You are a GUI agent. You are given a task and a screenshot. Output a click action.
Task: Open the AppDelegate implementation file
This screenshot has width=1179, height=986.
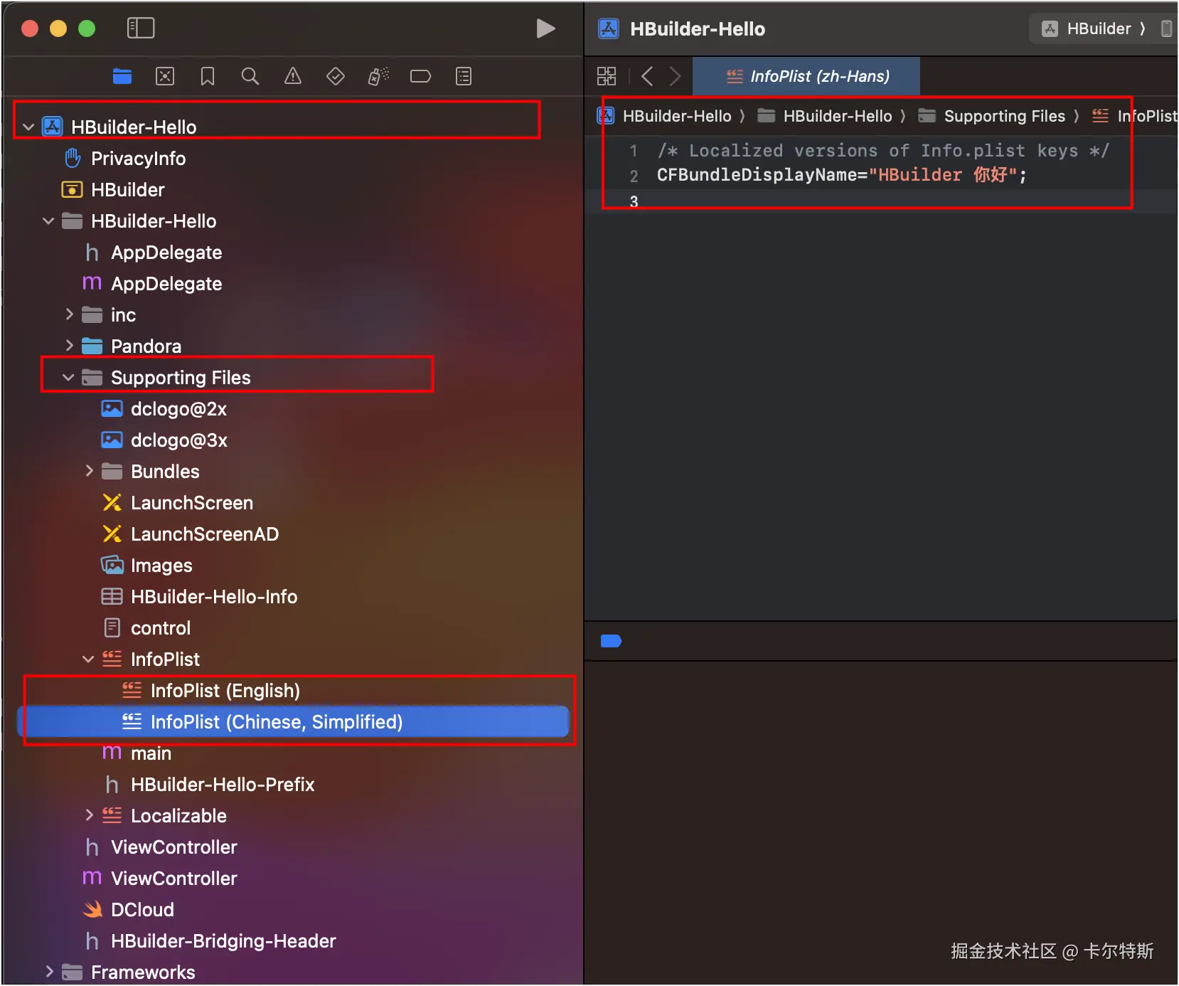[x=166, y=284]
